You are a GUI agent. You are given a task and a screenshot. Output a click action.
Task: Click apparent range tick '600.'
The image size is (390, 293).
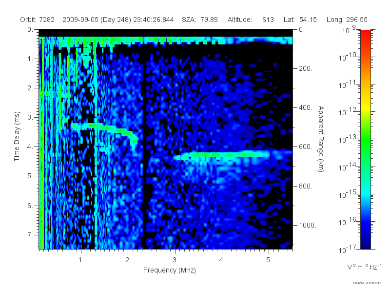tap(306, 147)
